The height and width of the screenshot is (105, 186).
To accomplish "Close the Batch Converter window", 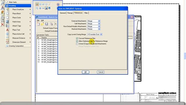I will pos(132,17).
